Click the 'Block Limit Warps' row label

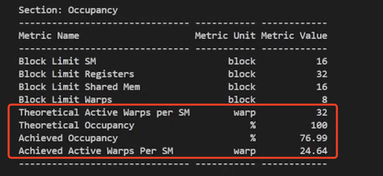click(65, 100)
